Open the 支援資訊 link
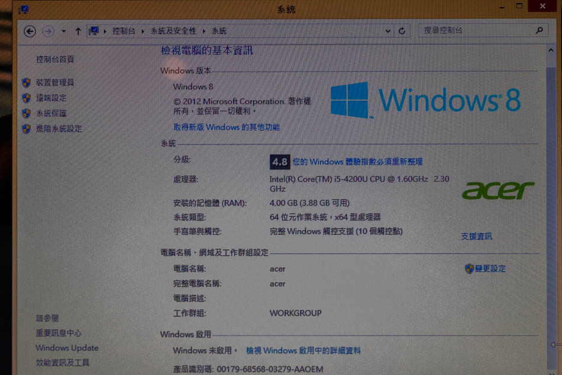 click(x=476, y=236)
